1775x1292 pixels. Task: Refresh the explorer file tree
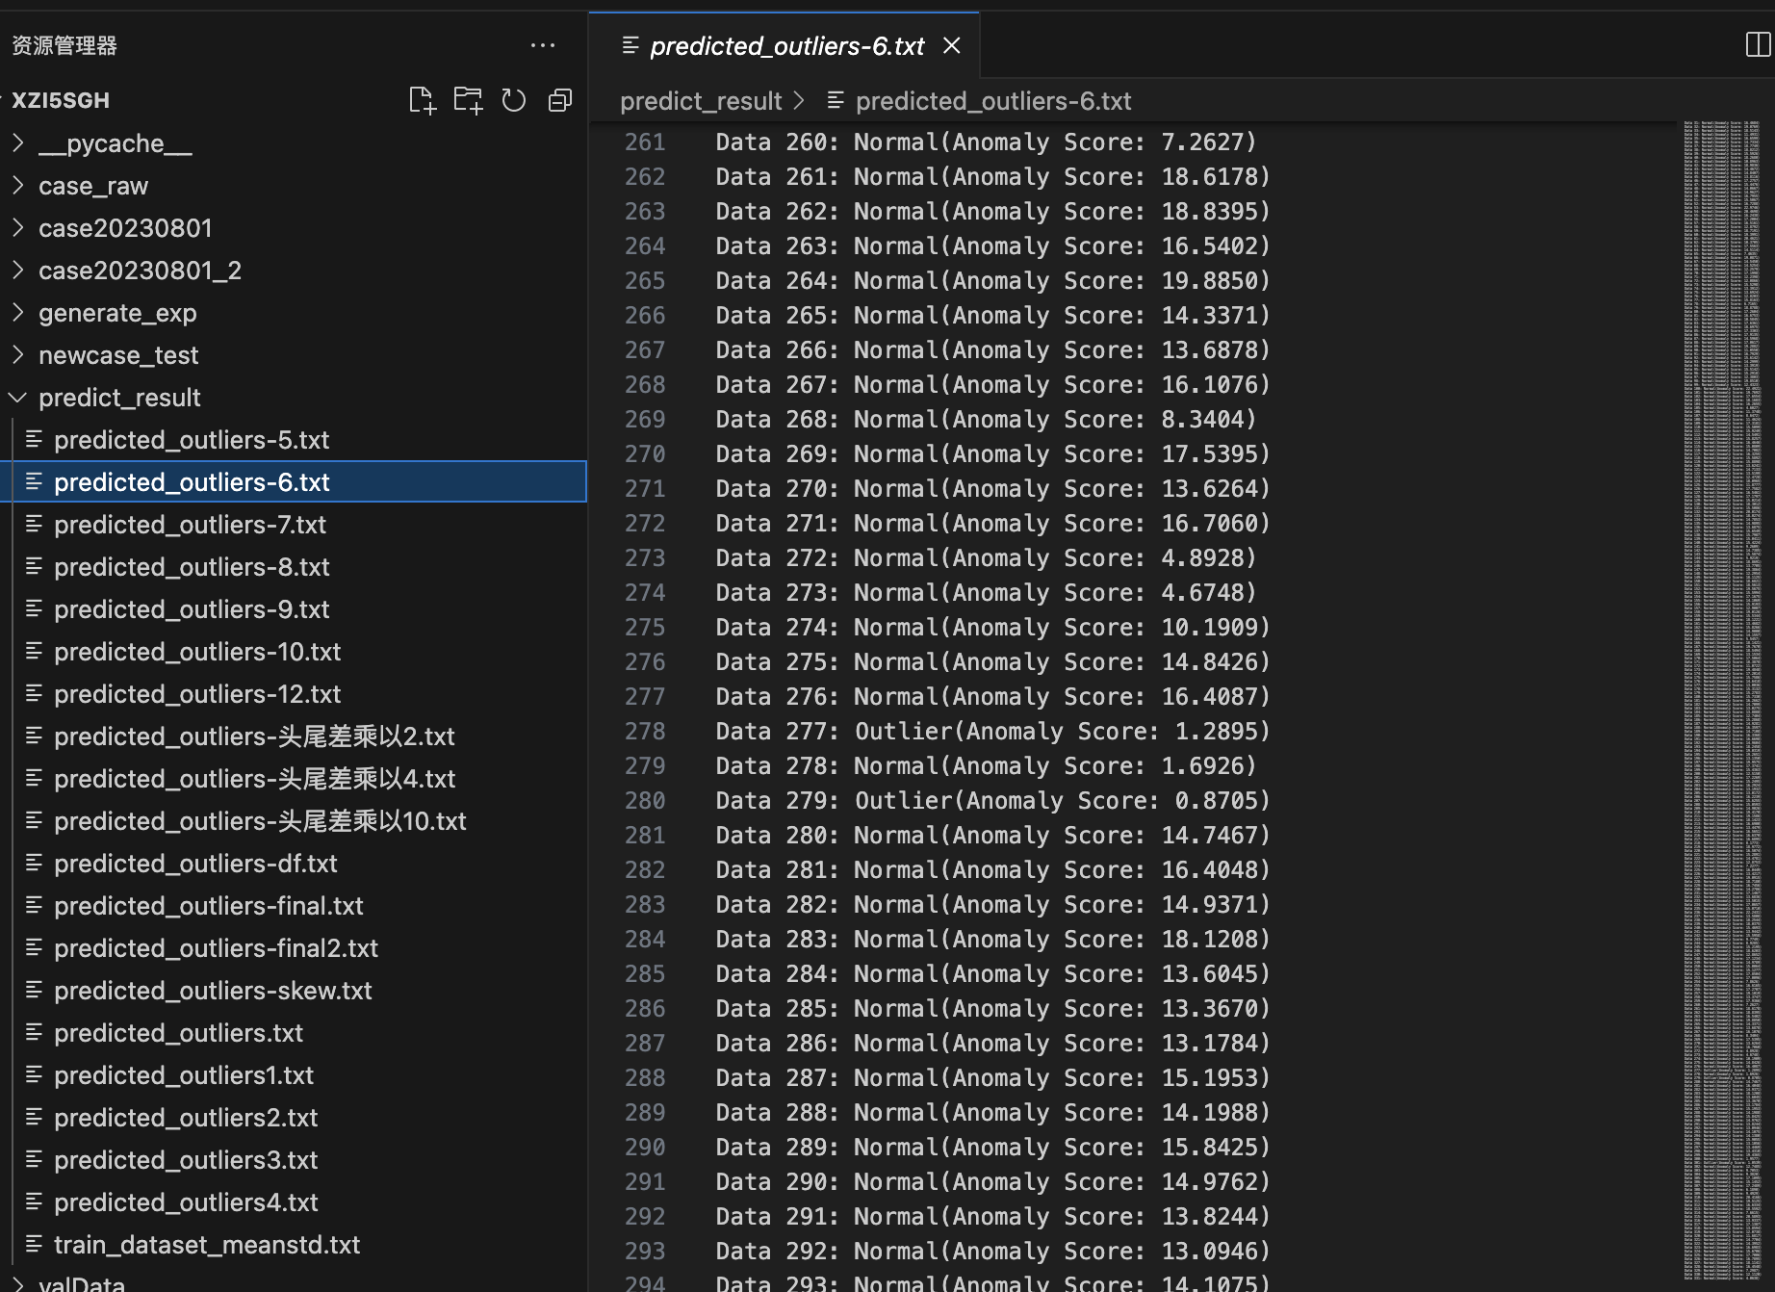[514, 100]
